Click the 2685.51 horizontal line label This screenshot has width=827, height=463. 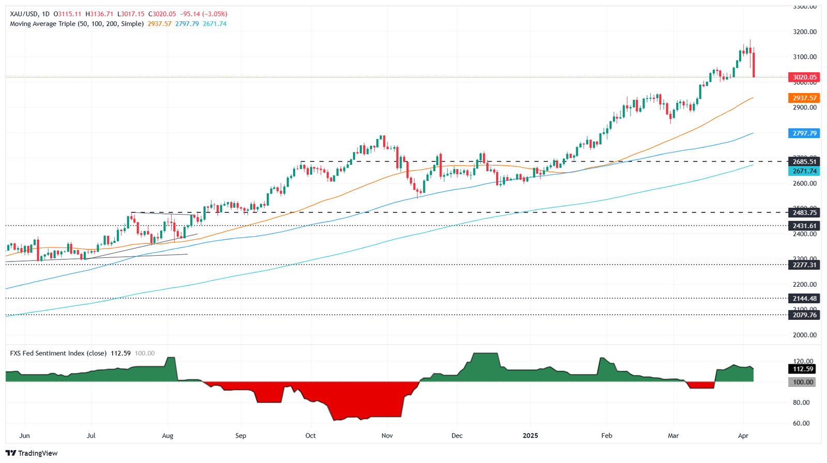(x=804, y=162)
